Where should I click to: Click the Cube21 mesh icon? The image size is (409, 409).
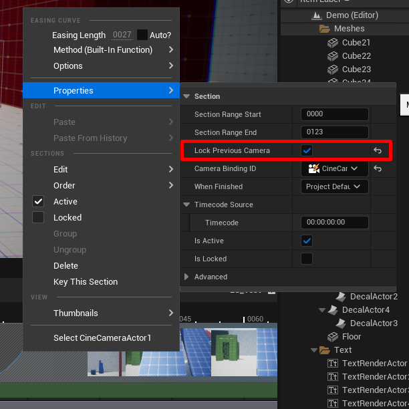(x=333, y=43)
